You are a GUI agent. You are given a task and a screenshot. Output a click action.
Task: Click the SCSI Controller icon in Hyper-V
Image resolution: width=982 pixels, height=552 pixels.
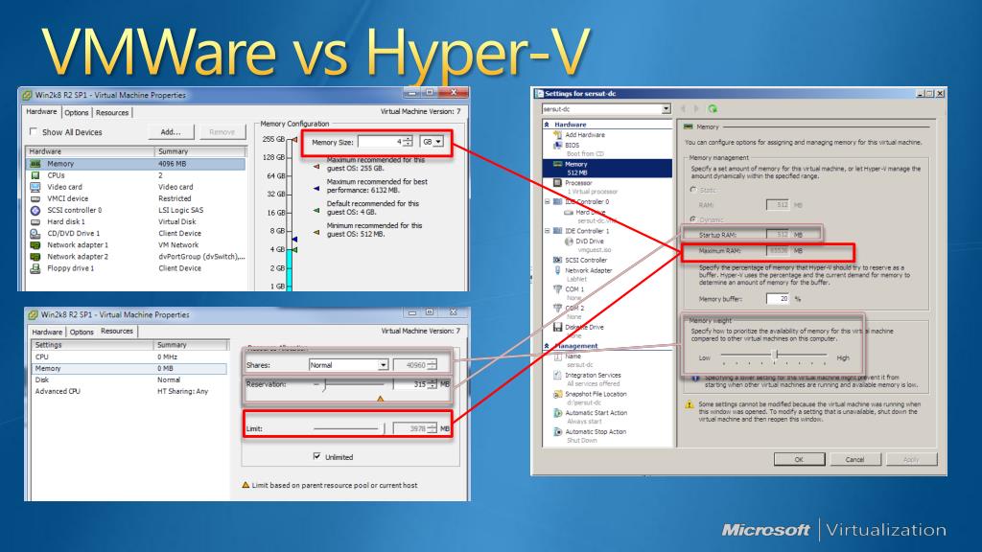[x=557, y=260]
